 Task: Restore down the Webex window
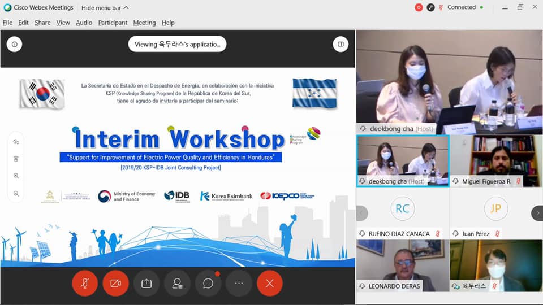click(520, 7)
